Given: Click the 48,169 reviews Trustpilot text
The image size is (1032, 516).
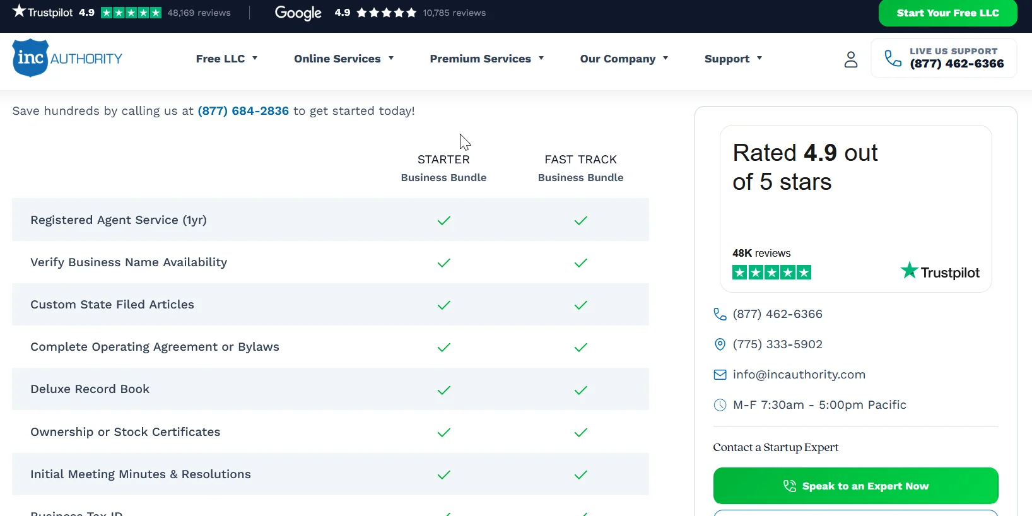Looking at the screenshot, I should point(199,13).
